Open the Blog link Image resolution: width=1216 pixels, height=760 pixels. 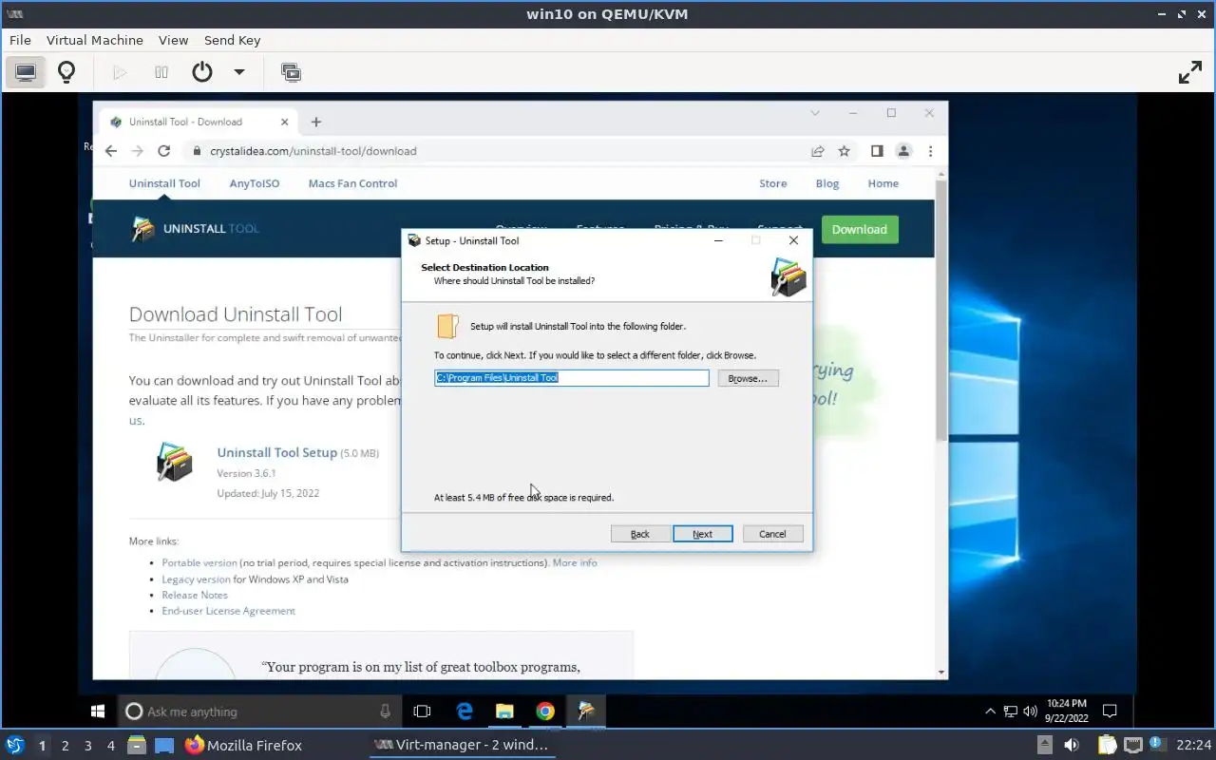tap(827, 183)
